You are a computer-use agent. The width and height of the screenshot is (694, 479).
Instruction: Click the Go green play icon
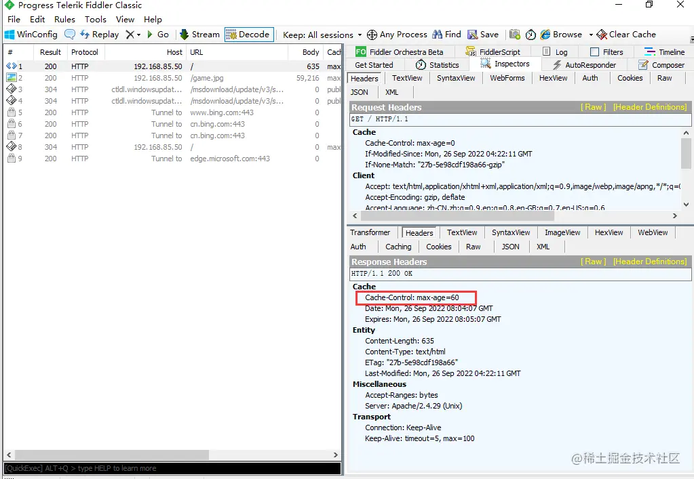(150, 35)
